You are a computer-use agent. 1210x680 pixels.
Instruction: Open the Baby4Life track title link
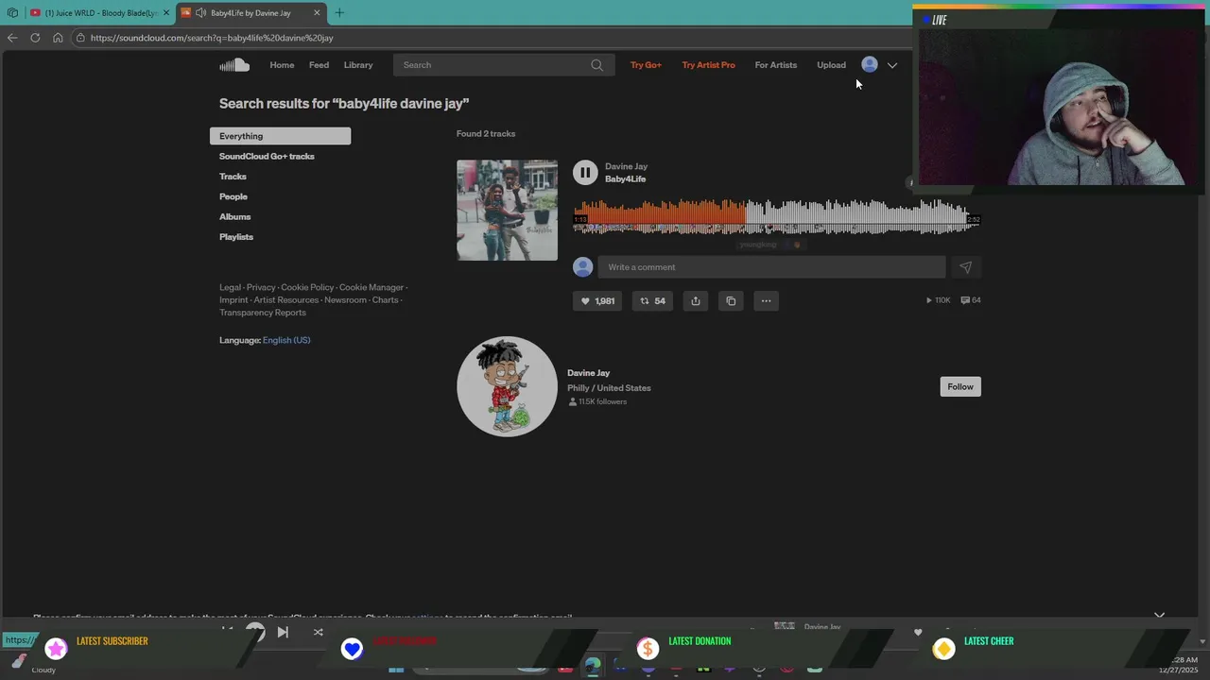point(625,178)
